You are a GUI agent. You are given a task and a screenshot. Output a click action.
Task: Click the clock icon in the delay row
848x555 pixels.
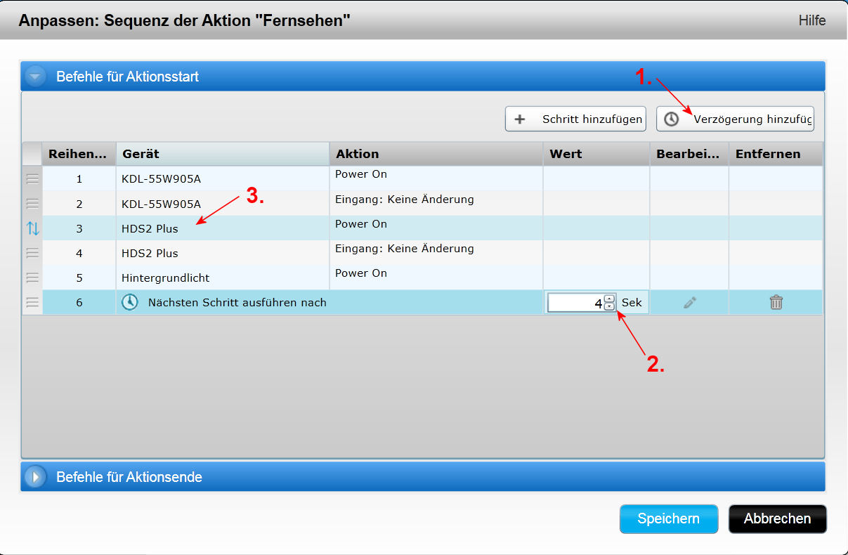(130, 303)
